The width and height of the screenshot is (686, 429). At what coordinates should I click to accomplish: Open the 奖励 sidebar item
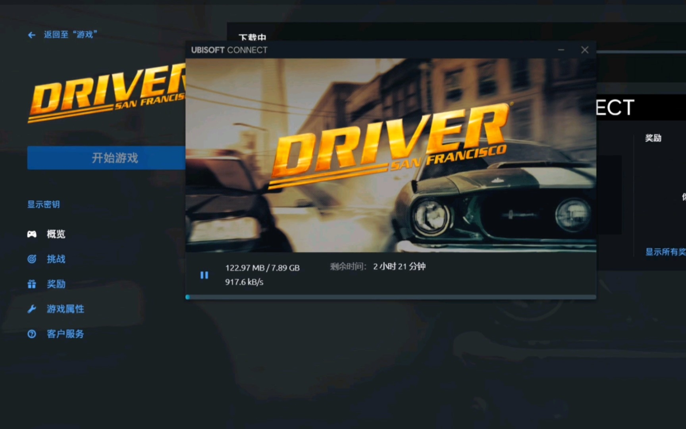56,284
